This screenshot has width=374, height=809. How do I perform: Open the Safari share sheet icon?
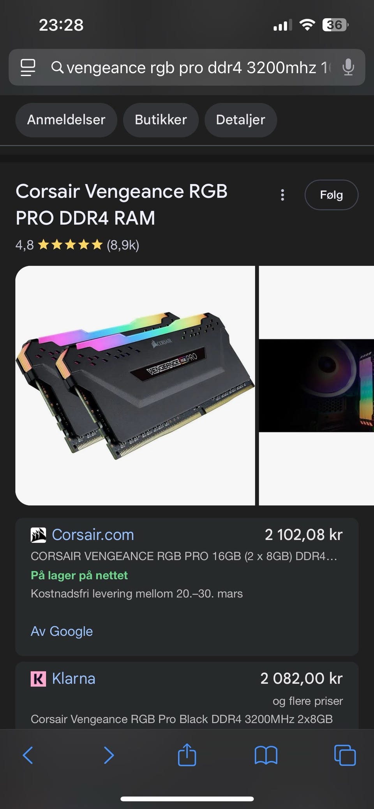click(x=187, y=754)
